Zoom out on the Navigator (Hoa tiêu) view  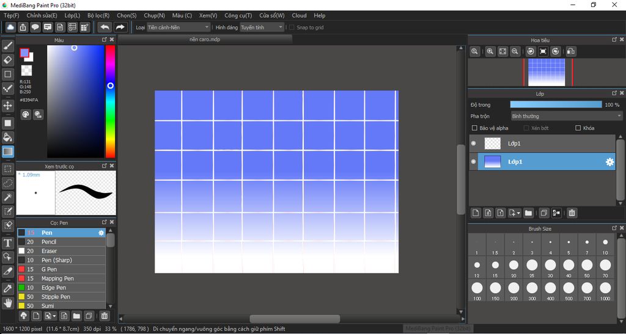pyautogui.click(x=515, y=51)
